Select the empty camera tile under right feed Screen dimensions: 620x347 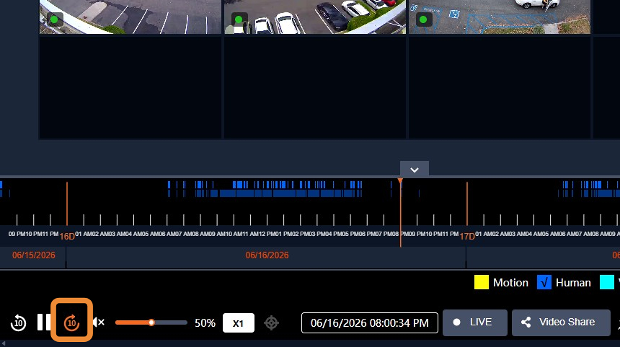(500, 87)
